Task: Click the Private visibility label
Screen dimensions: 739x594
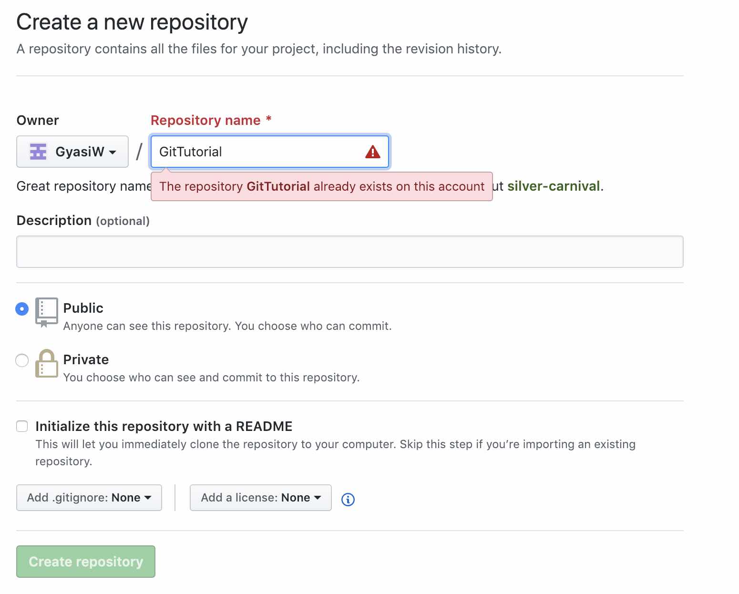Action: 86,359
